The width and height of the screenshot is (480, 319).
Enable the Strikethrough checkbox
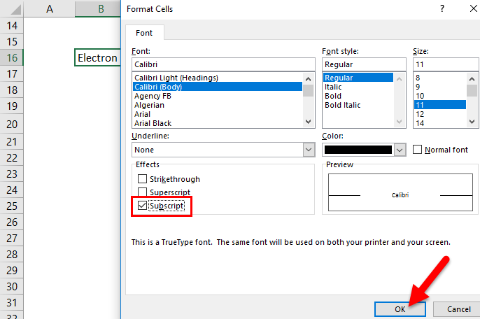coord(143,179)
